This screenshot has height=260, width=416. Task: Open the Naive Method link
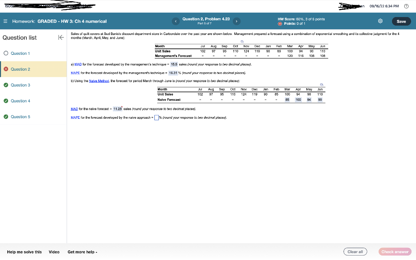(x=99, y=81)
